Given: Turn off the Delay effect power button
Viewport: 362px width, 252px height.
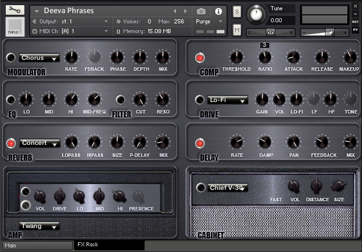Looking at the screenshot, I should pyautogui.click(x=200, y=143).
